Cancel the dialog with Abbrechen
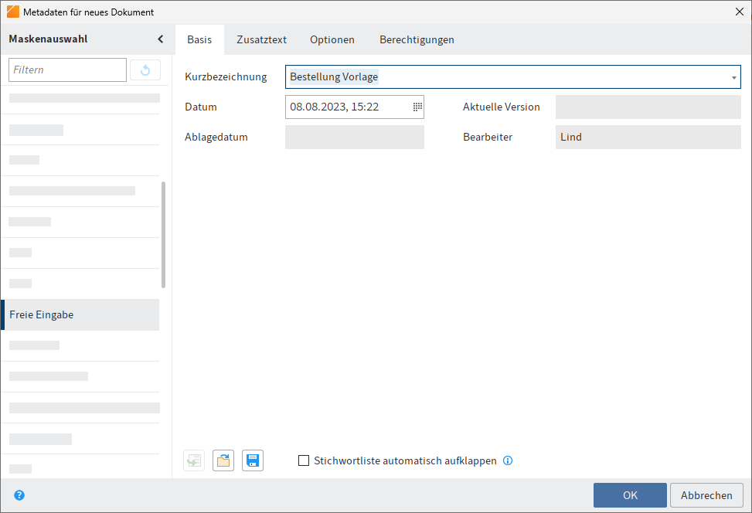The image size is (752, 513). pos(706,495)
